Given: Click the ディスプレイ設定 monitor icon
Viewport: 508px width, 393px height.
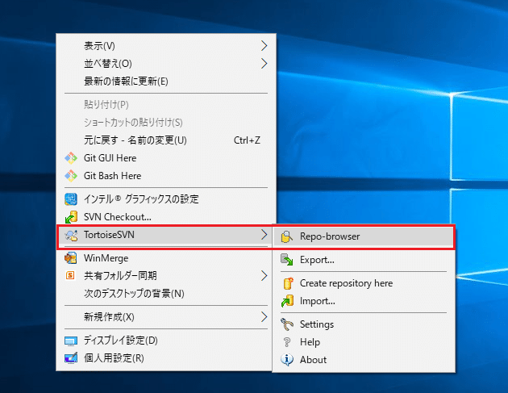Looking at the screenshot, I should click(x=71, y=341).
